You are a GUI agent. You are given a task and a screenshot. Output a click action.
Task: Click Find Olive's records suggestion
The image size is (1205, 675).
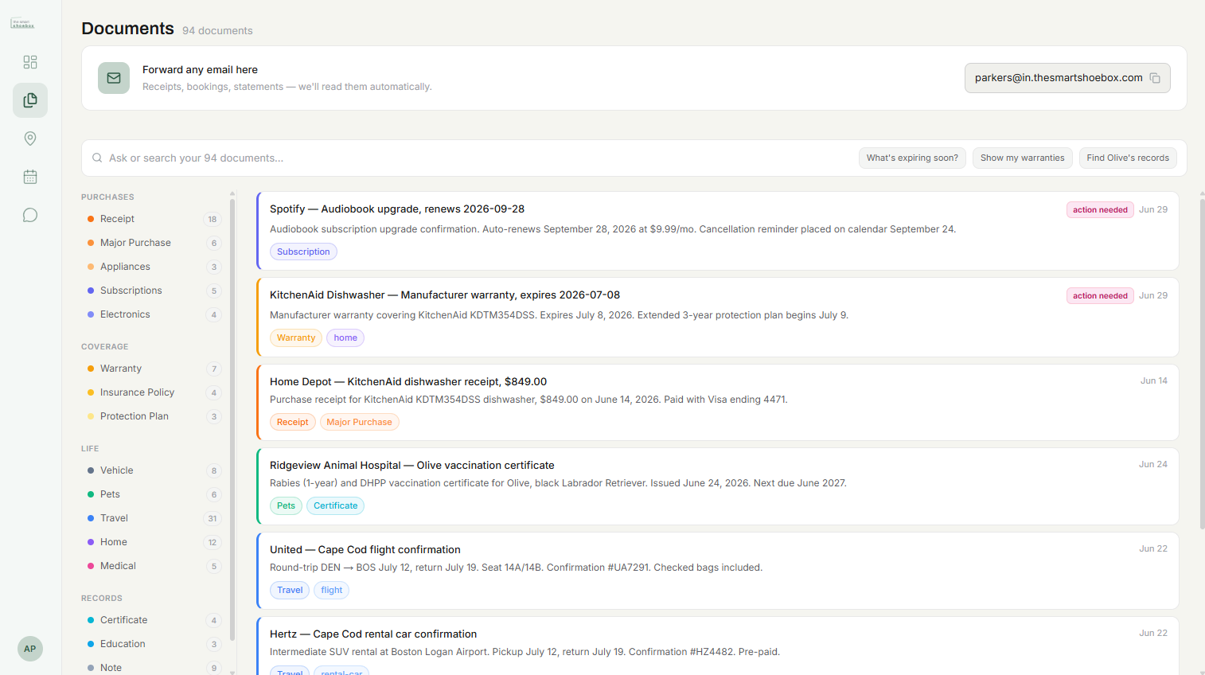coord(1128,158)
